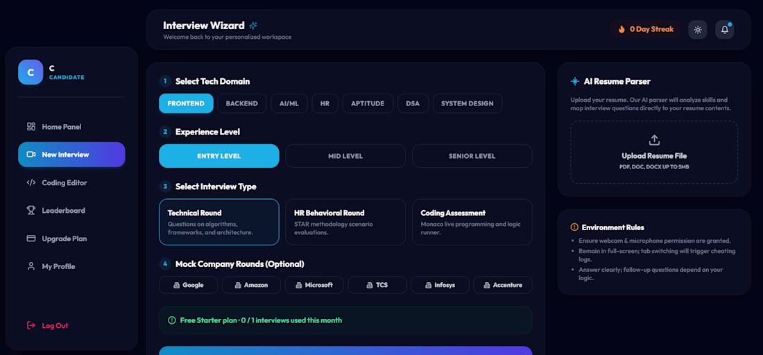Open My Profile in sidebar
Screen dimensions: 763x355
click(71, 266)
